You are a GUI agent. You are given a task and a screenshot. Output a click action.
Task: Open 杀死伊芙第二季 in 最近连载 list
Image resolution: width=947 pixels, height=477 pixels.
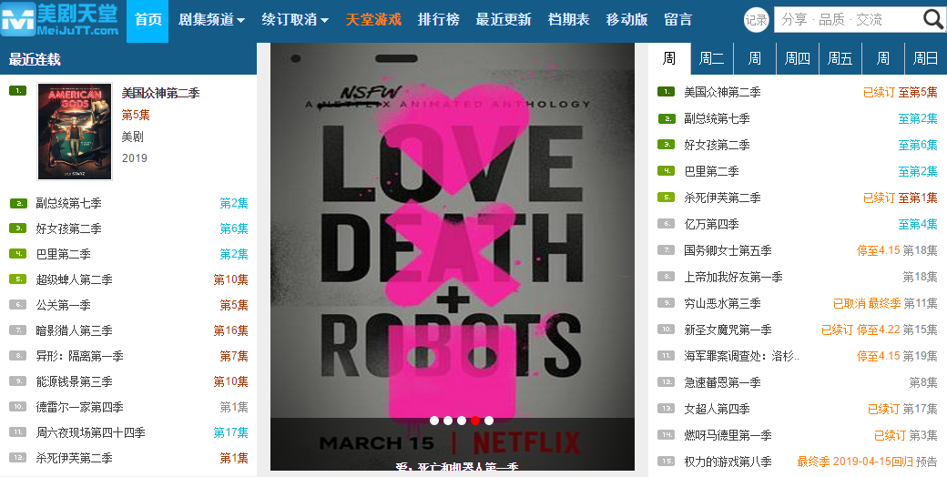74,458
